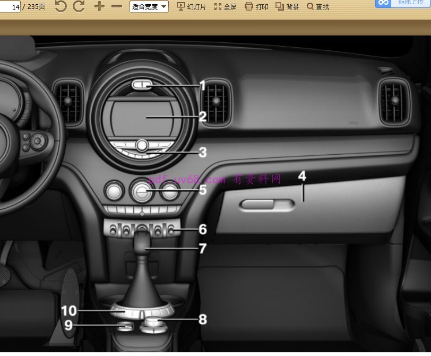This screenshot has width=431, height=356.
Task: Open the 适合宽度 zoom dropdown
Action: pos(149,6)
